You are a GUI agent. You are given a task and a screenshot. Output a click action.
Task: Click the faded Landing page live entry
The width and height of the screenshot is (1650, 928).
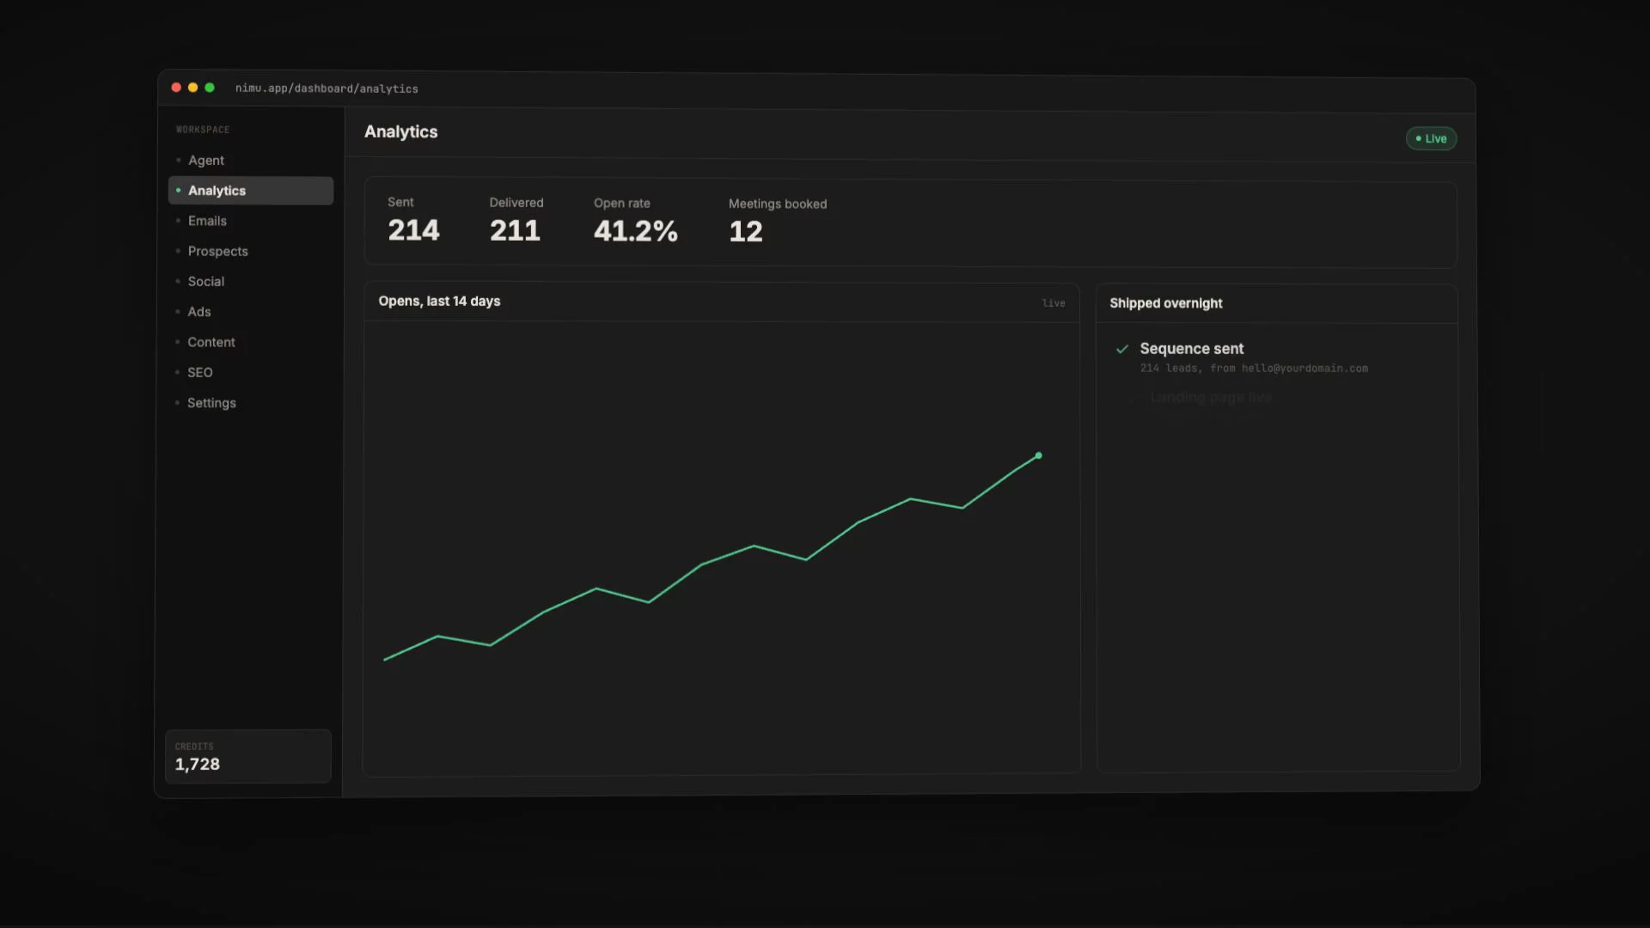tap(1210, 398)
